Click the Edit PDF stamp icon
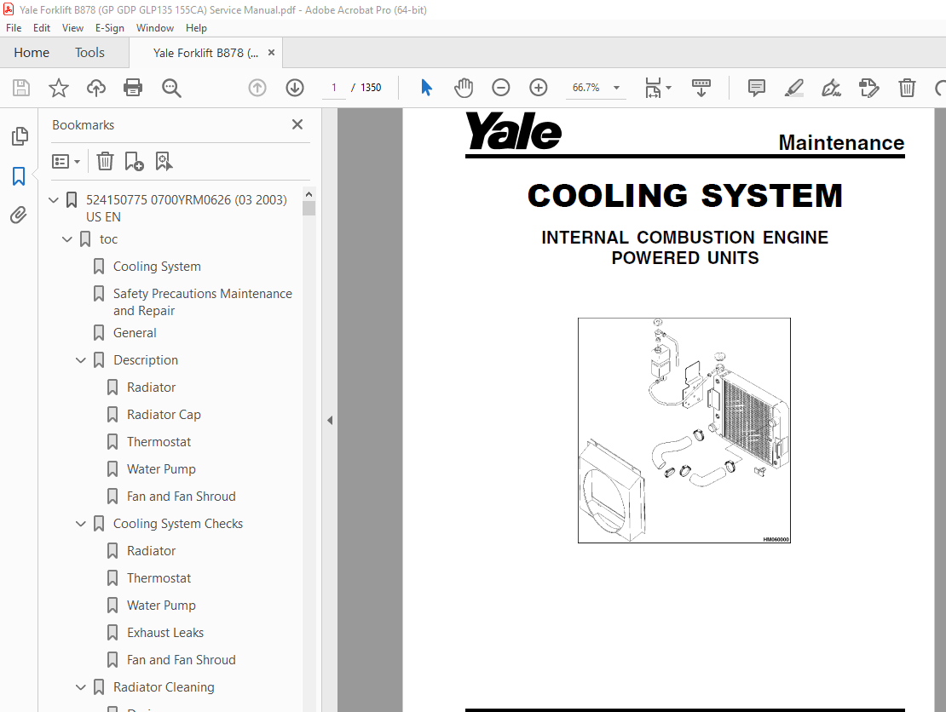The height and width of the screenshot is (712, 946). 868,88
